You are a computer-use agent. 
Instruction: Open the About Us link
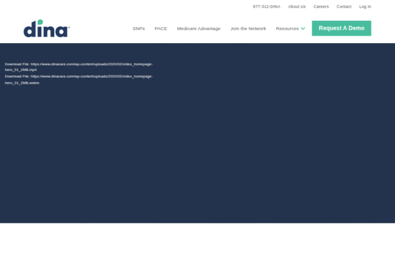pos(297,7)
